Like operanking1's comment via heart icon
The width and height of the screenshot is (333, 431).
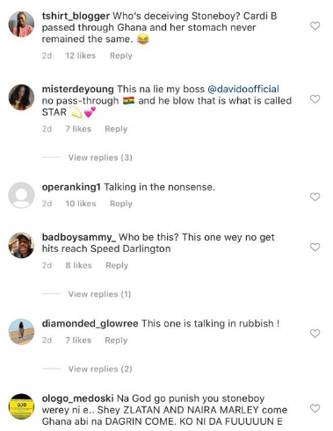pos(315,197)
